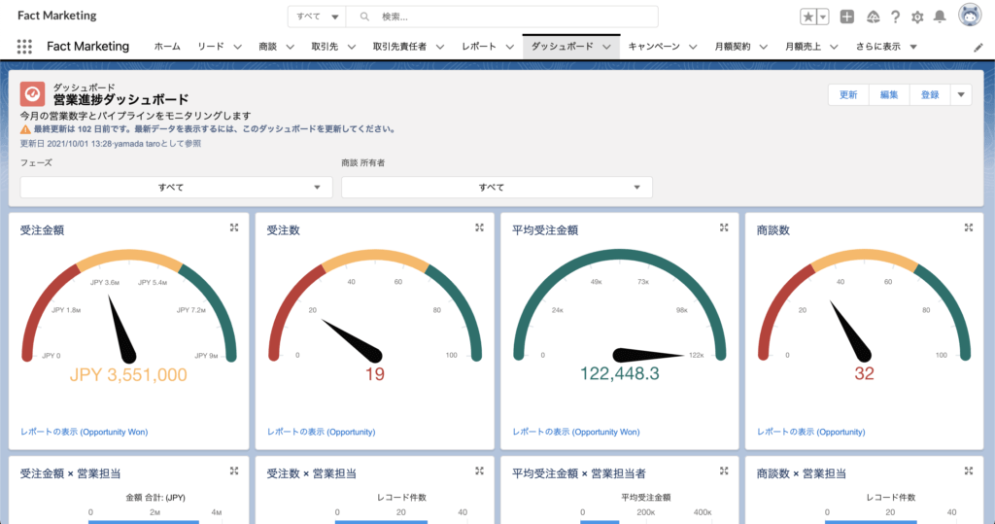Expand the 受注金額 gauge widget

pyautogui.click(x=234, y=227)
